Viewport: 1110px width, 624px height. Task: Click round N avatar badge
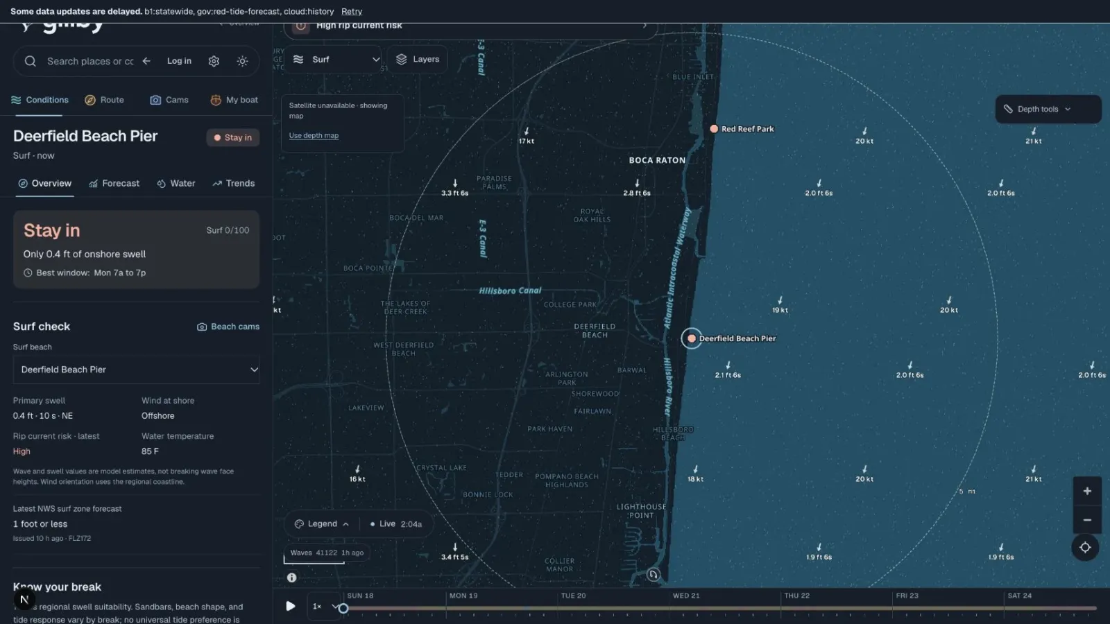24,600
